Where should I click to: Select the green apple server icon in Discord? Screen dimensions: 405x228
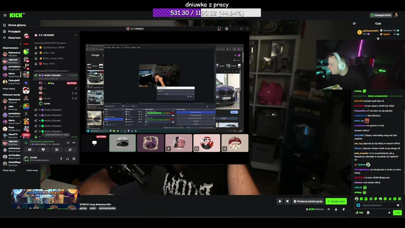[26, 51]
